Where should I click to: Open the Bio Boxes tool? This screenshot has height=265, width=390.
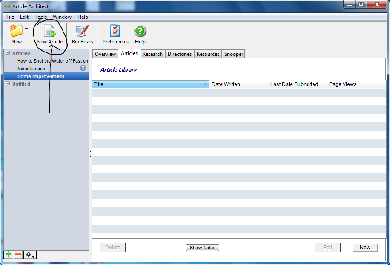point(82,35)
